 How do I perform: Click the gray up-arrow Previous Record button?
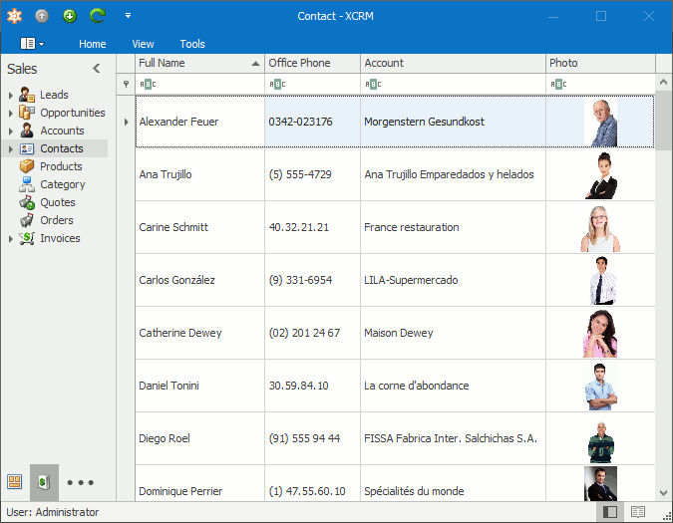(x=42, y=16)
